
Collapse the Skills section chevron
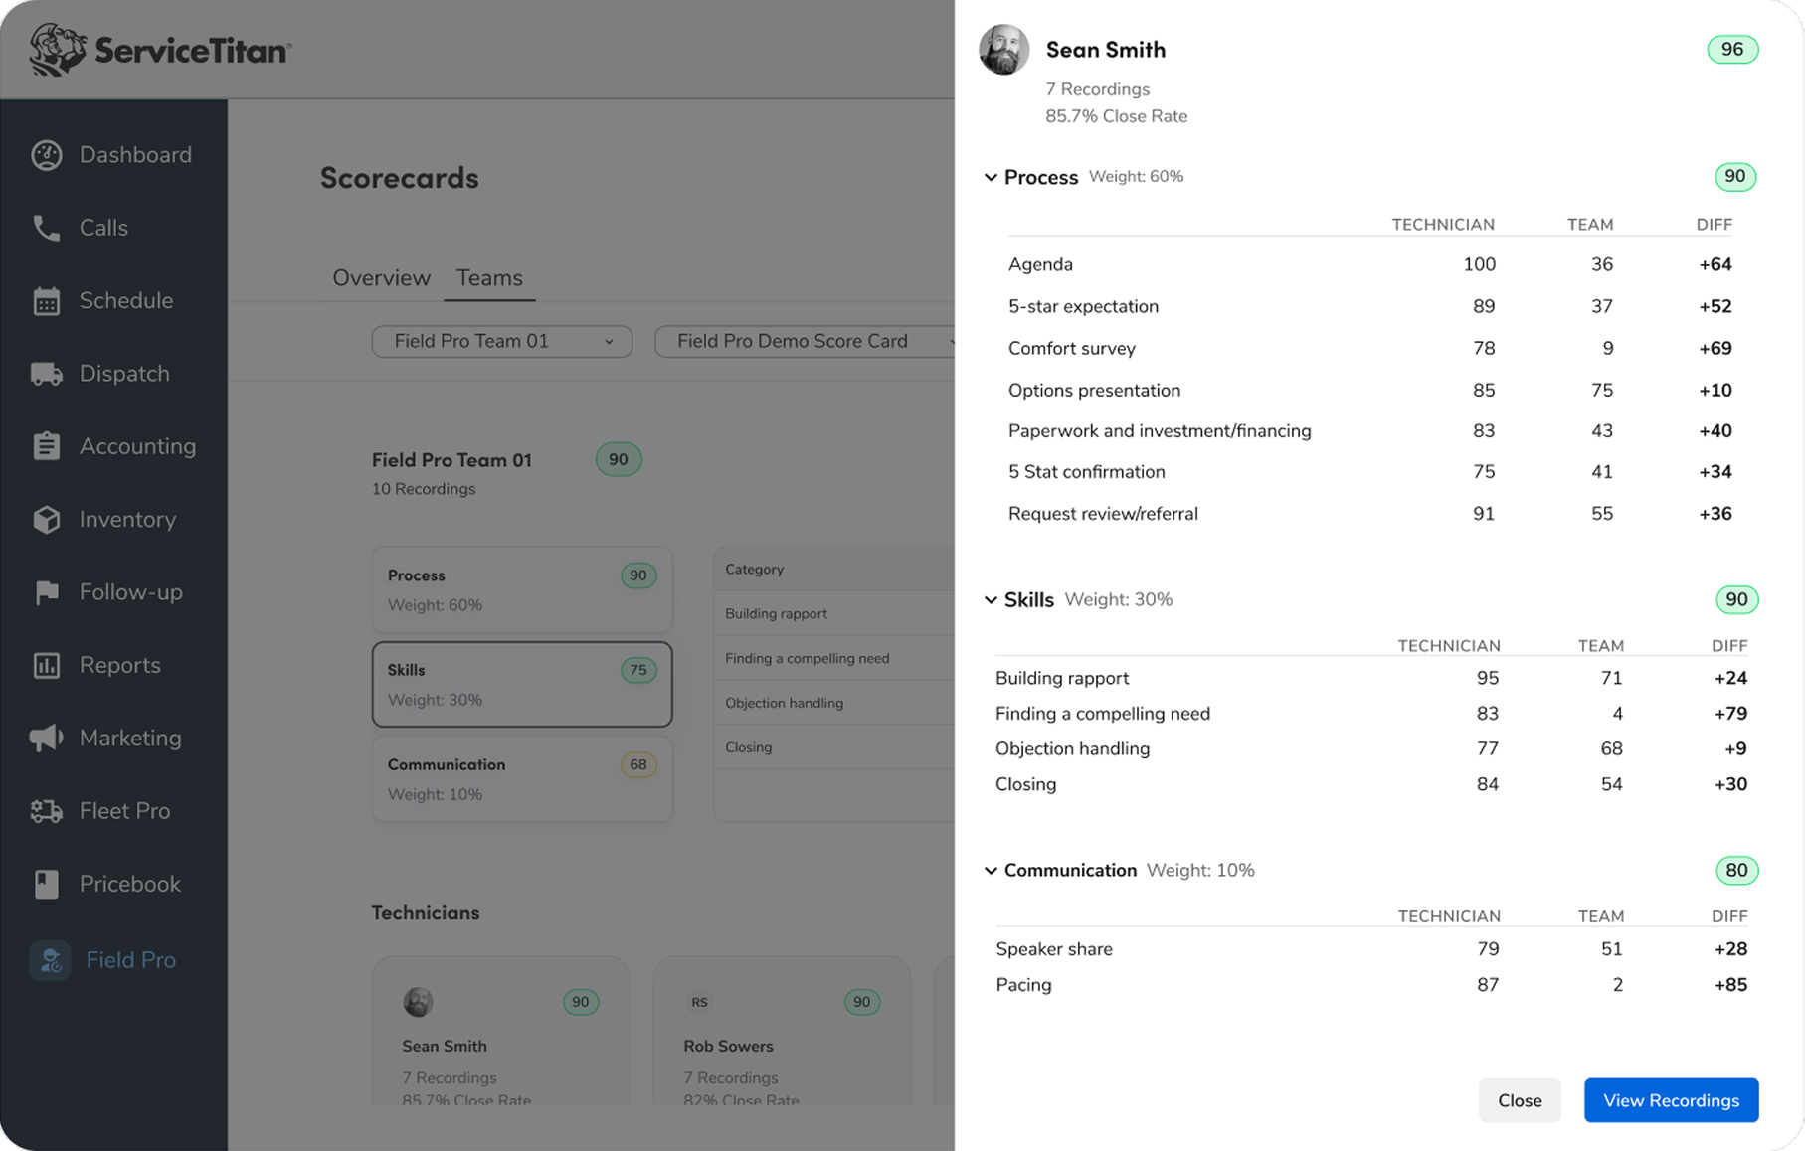tap(991, 599)
